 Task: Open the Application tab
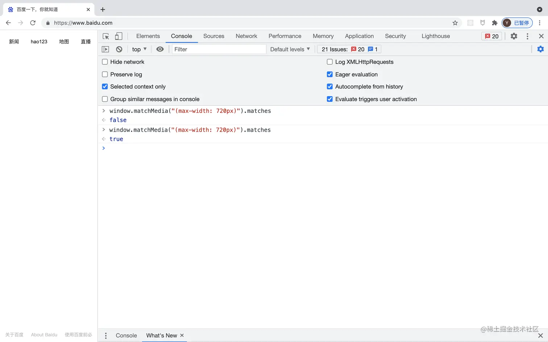tap(359, 36)
